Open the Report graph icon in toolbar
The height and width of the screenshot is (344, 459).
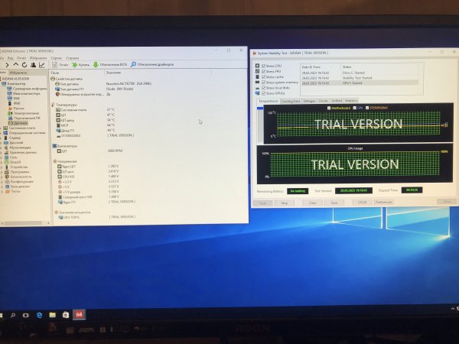(42, 65)
